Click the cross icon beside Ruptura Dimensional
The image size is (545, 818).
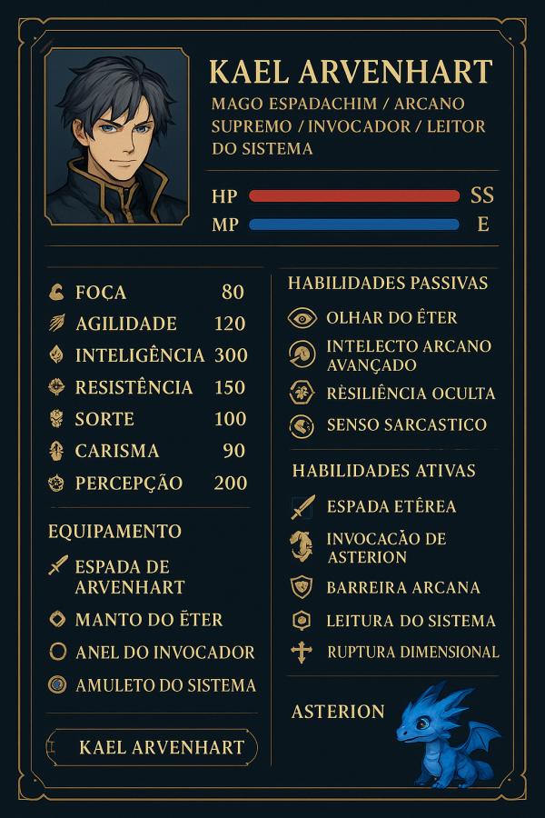coord(302,652)
